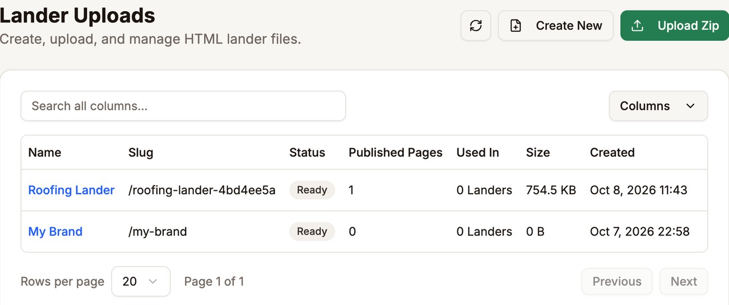Click the Lander Uploads heading
This screenshot has width=729, height=305.
pyautogui.click(x=77, y=15)
